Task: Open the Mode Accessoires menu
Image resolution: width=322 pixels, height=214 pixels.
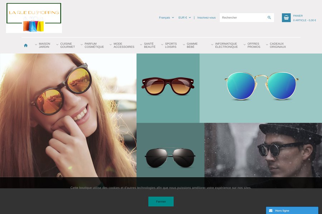Action: [x=124, y=45]
